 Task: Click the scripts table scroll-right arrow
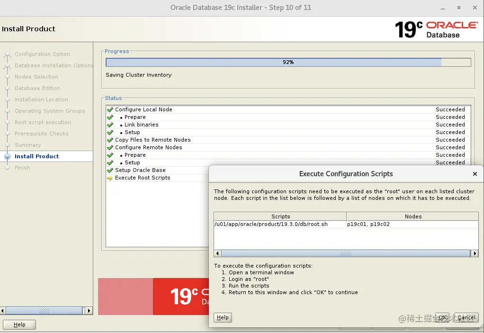[475, 253]
